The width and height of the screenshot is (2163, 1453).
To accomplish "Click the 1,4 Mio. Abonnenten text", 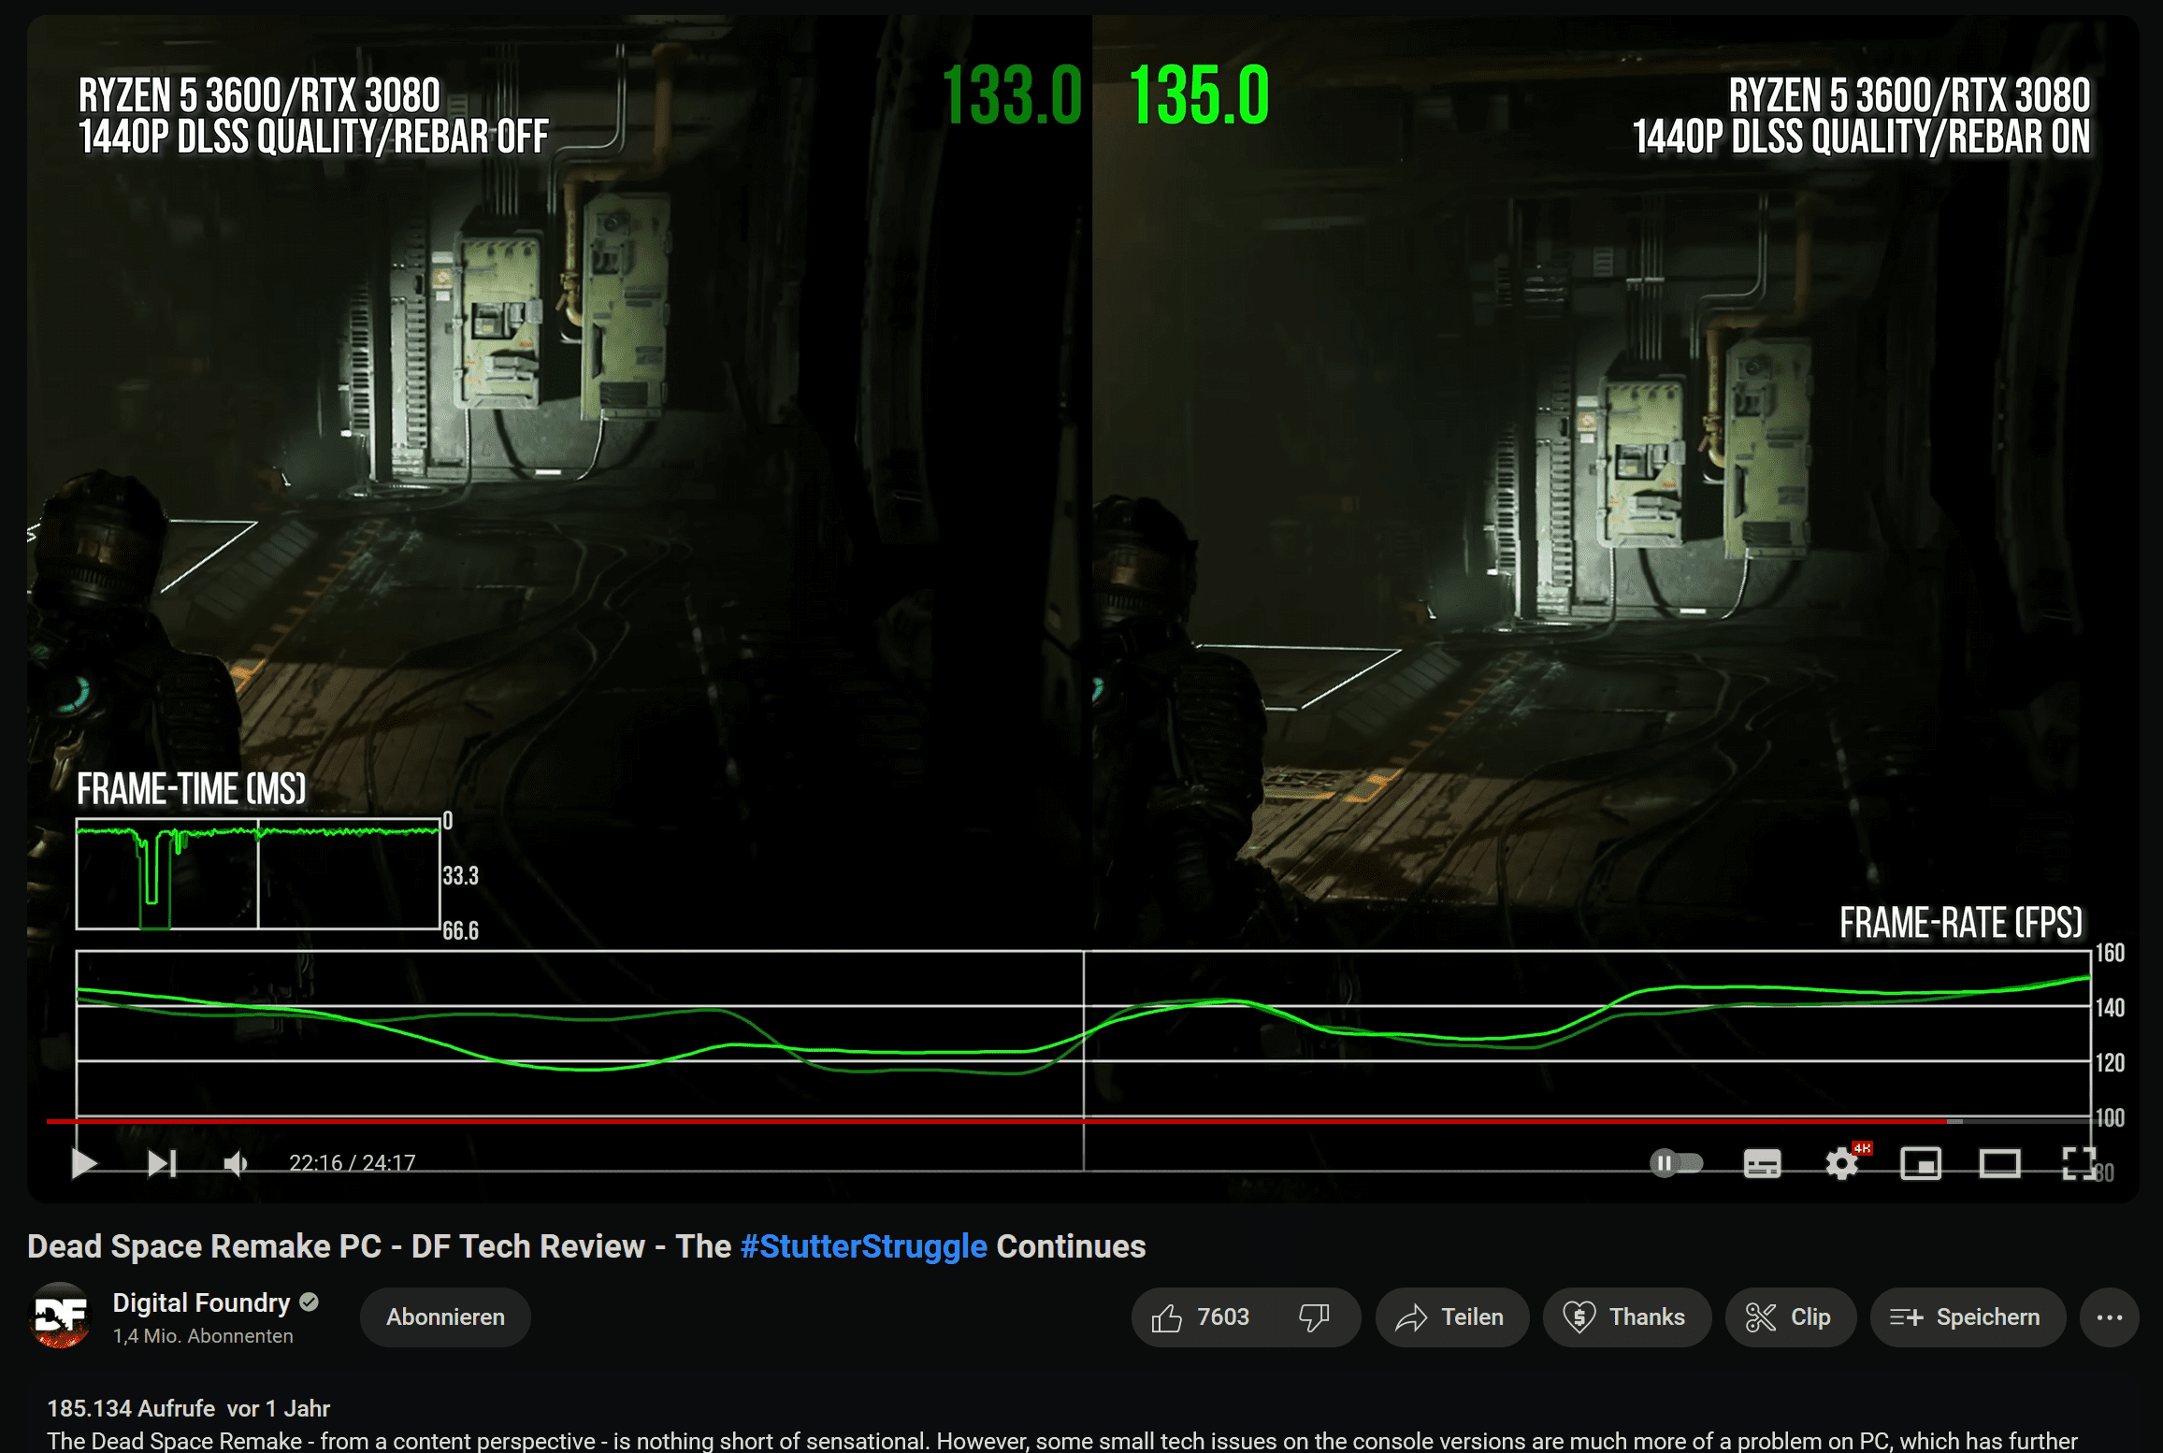I will [203, 1336].
